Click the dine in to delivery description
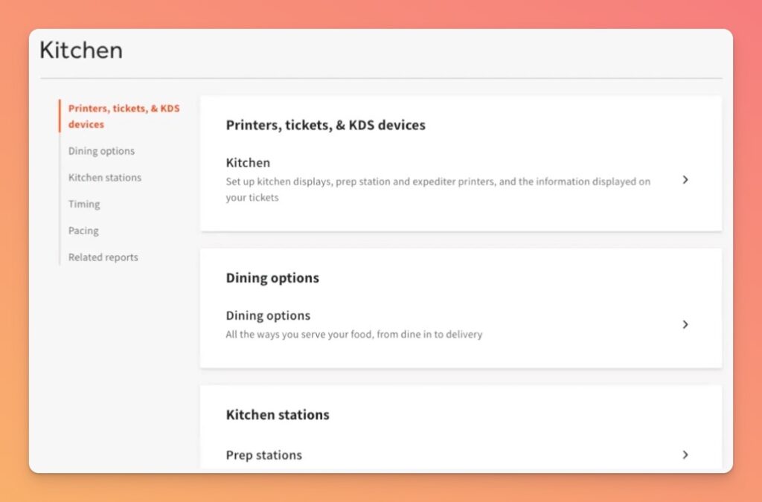The height and width of the screenshot is (502, 762). (x=354, y=335)
